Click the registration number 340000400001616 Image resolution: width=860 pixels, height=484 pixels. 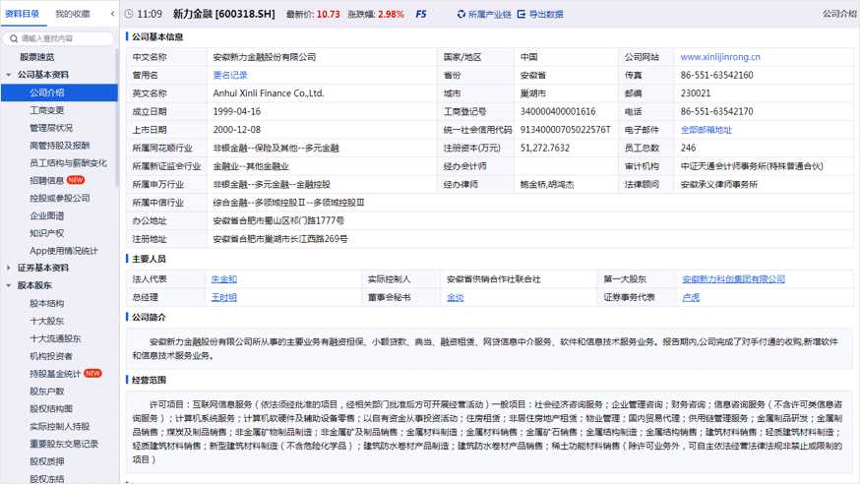[558, 111]
